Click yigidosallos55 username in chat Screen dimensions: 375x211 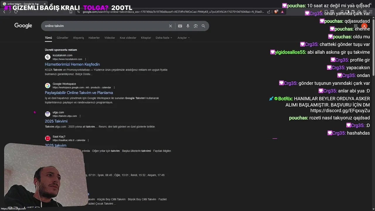click(290, 52)
